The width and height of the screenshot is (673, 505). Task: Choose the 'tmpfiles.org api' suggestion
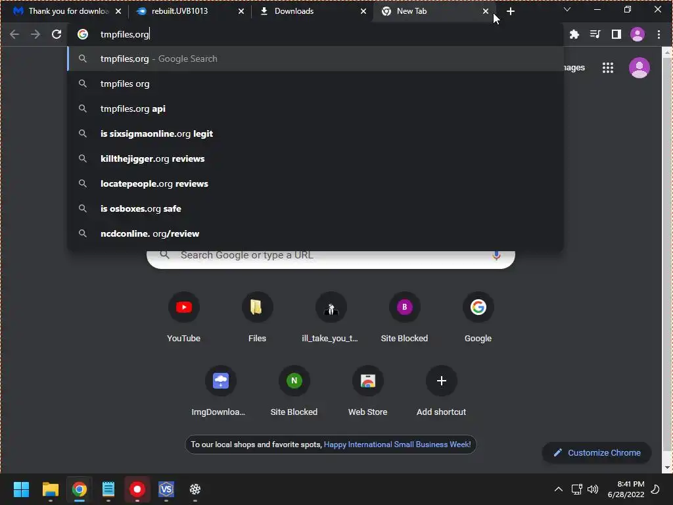[315, 108]
